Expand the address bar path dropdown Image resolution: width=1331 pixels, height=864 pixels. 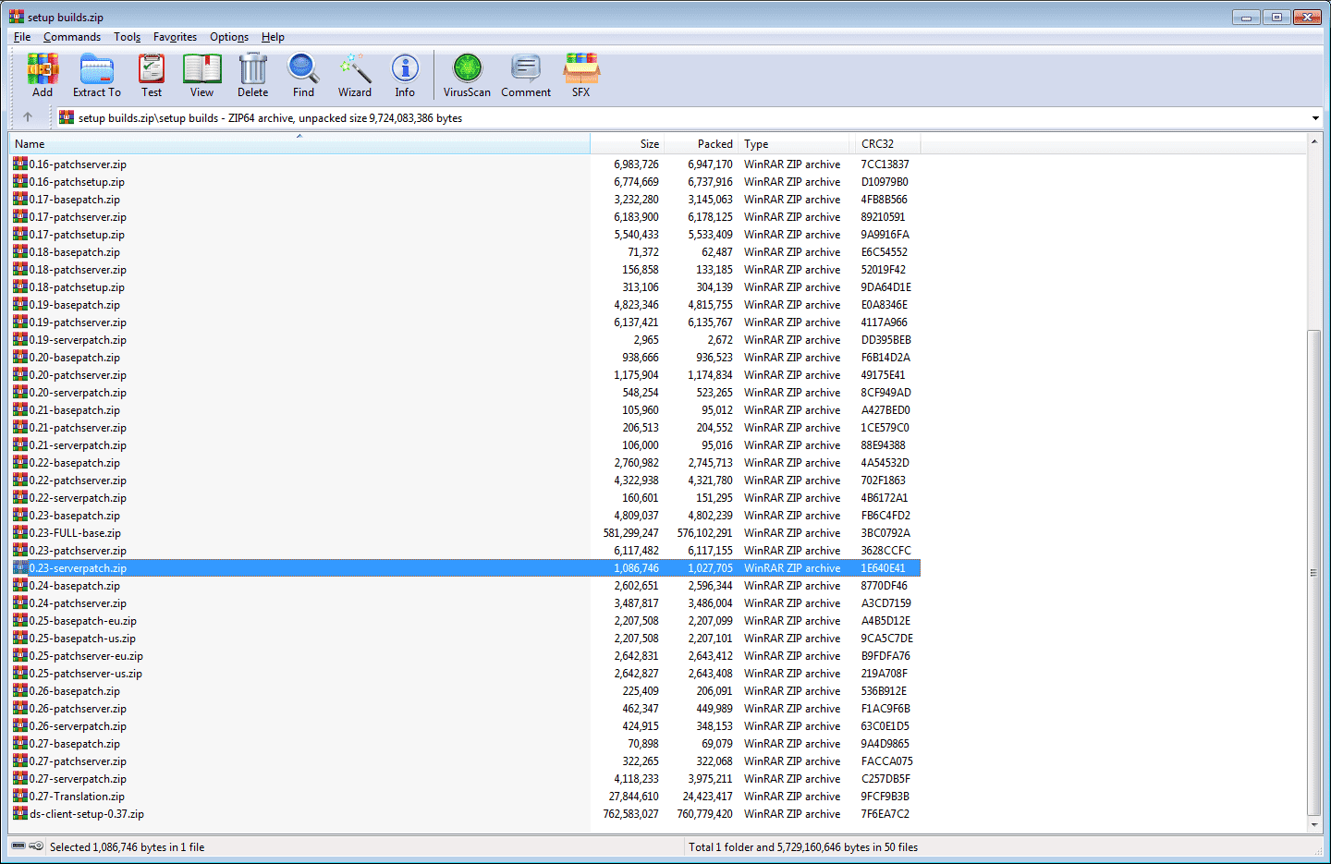point(1315,118)
